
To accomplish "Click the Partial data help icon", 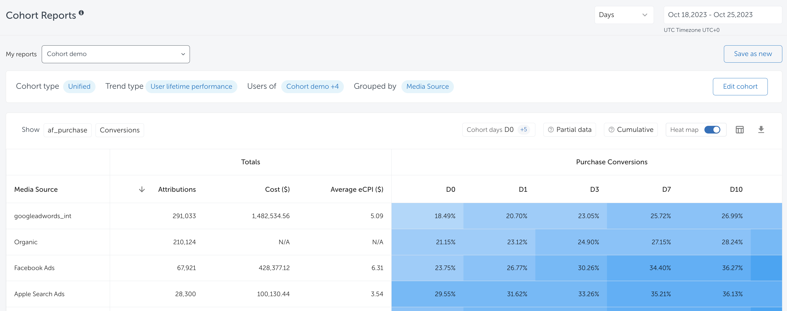I will click(x=550, y=130).
